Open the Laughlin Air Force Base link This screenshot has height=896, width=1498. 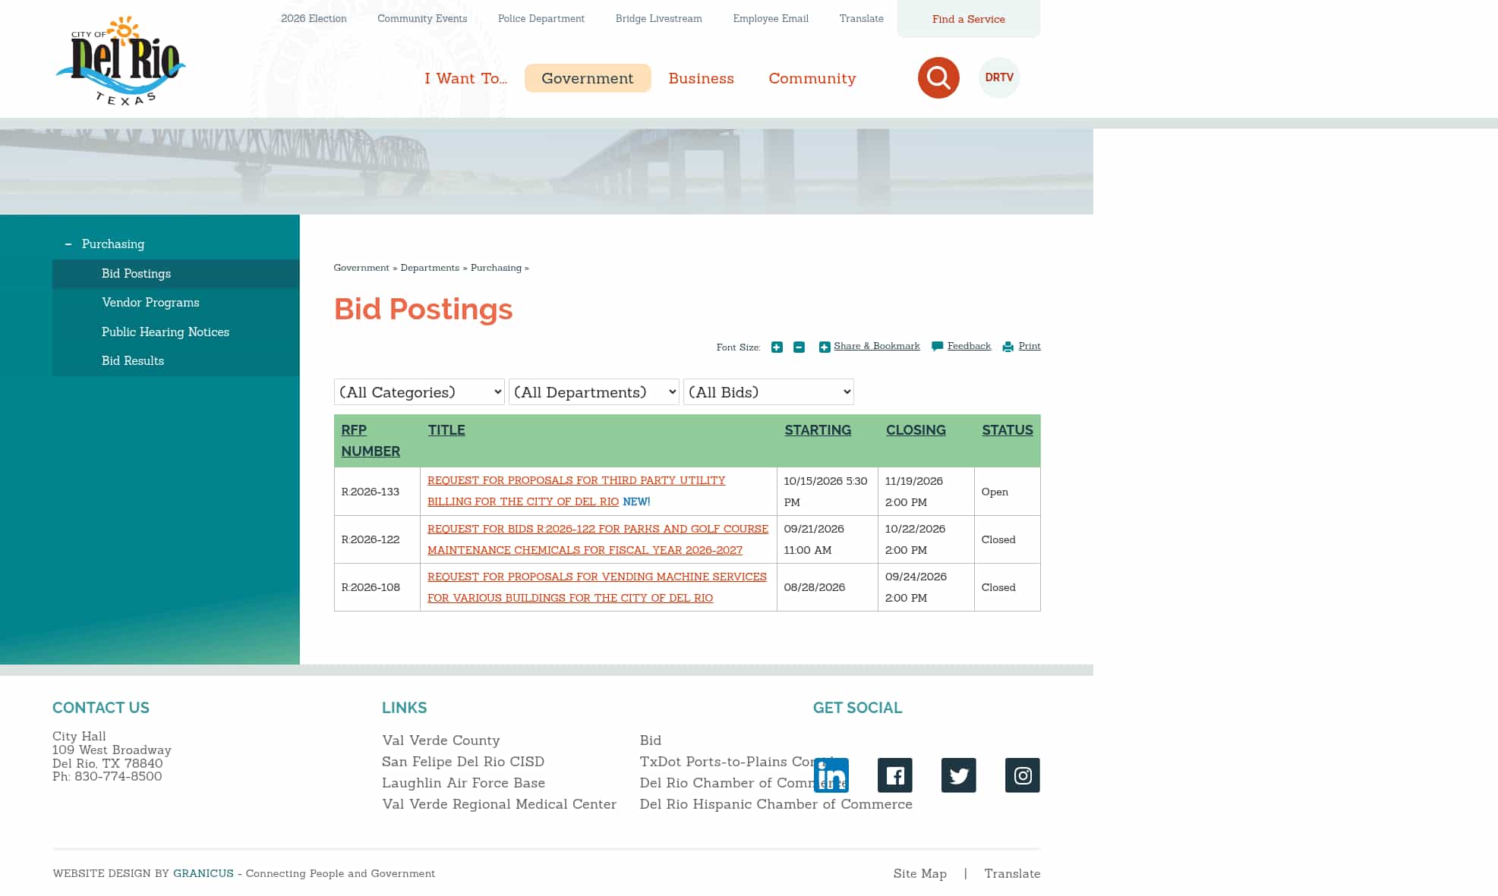(463, 782)
